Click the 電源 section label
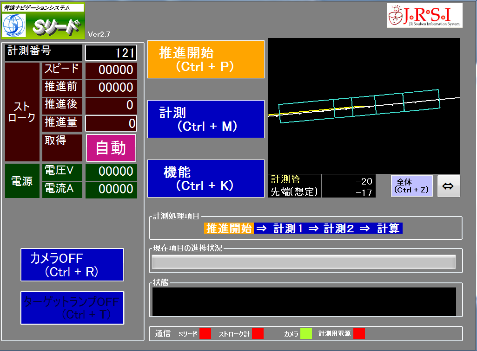Image resolution: width=477 pixels, height=351 pixels. (22, 181)
